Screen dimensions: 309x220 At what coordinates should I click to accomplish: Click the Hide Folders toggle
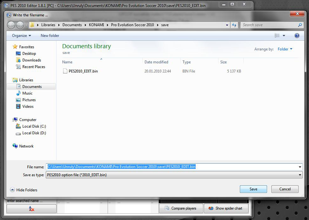(24, 190)
